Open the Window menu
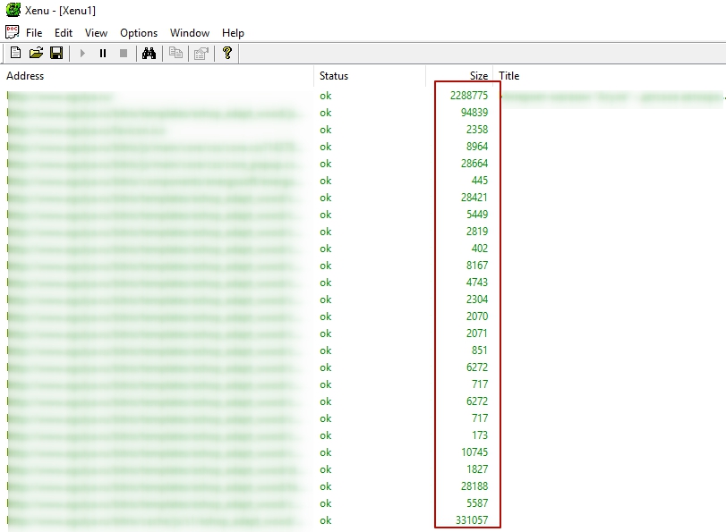Screen dimensions: 726x532 [x=190, y=33]
